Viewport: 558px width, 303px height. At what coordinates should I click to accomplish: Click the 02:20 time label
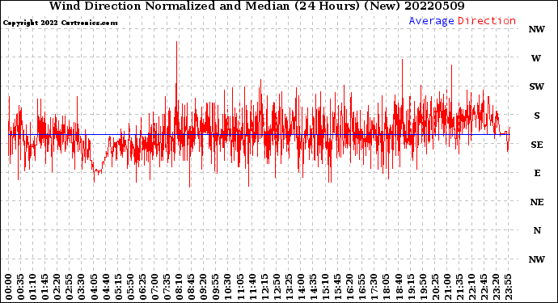[x=57, y=287]
